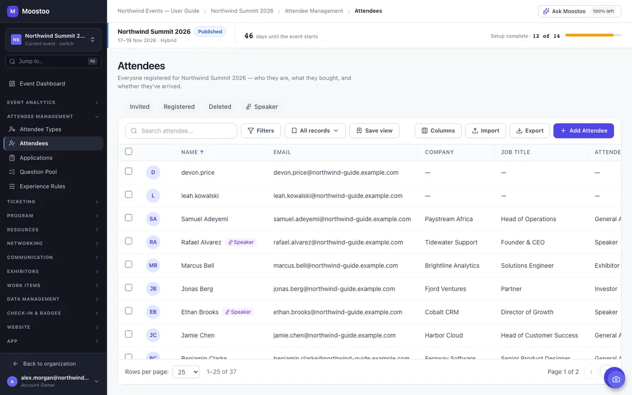The image size is (632, 395).
Task: Click the magnifier icon in Jump to
Action: (12, 62)
